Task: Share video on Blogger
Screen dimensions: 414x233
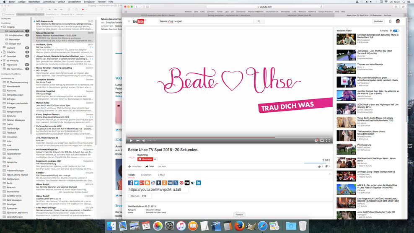Action: tap(147, 183)
